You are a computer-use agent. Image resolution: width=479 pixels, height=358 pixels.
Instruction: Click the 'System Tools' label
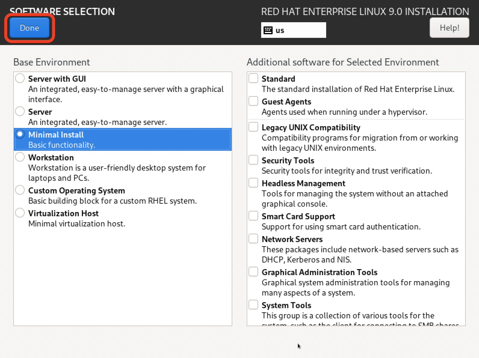pos(286,305)
